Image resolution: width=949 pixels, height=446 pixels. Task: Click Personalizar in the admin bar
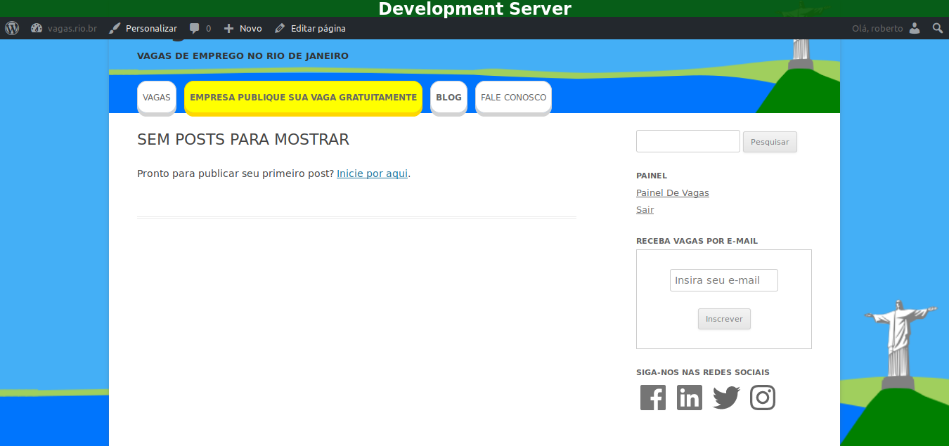coord(143,28)
